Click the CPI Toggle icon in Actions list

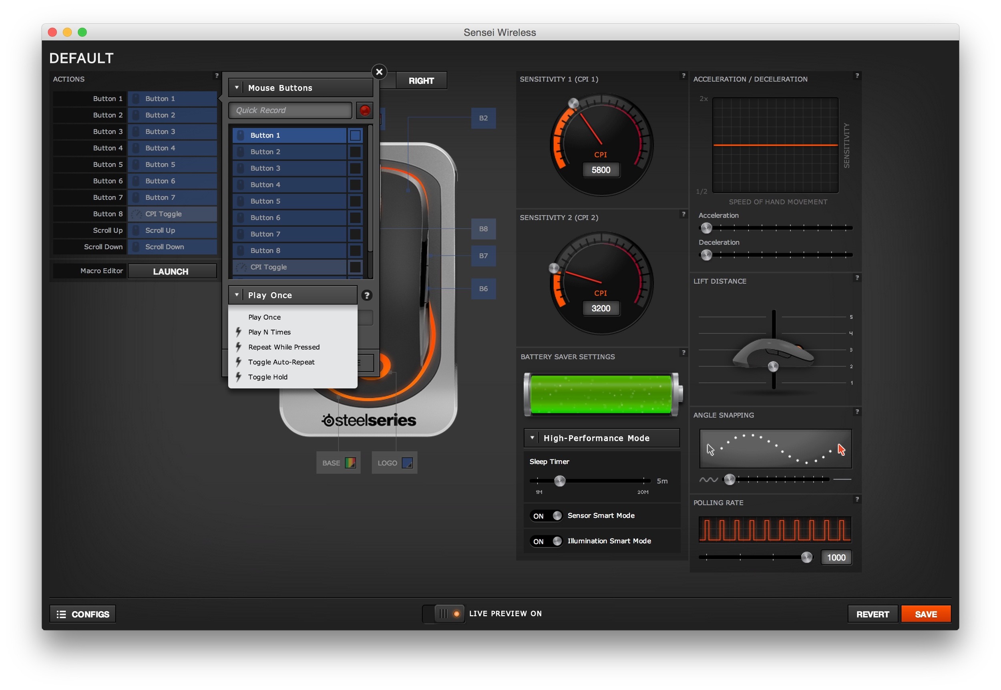click(136, 214)
